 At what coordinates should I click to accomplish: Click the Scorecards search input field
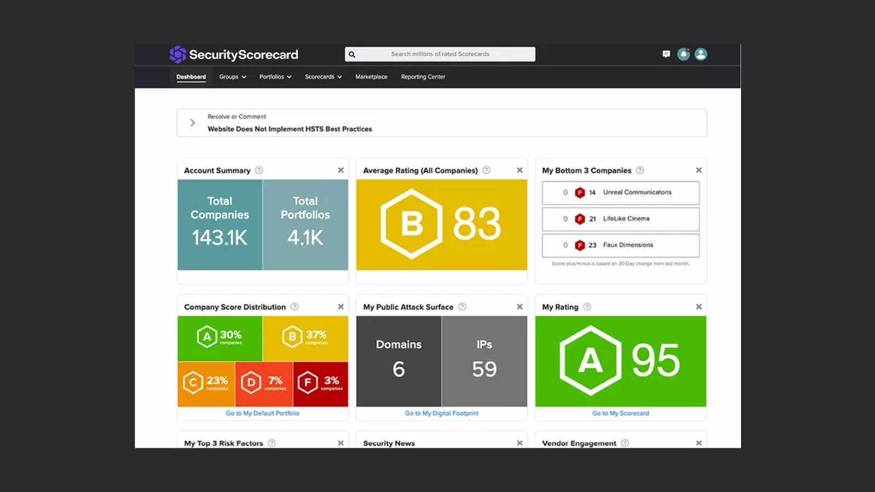440,54
